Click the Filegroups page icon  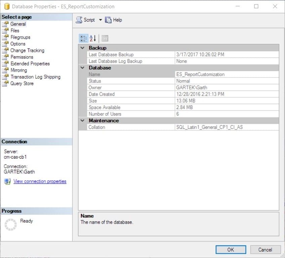pyautogui.click(x=5, y=37)
